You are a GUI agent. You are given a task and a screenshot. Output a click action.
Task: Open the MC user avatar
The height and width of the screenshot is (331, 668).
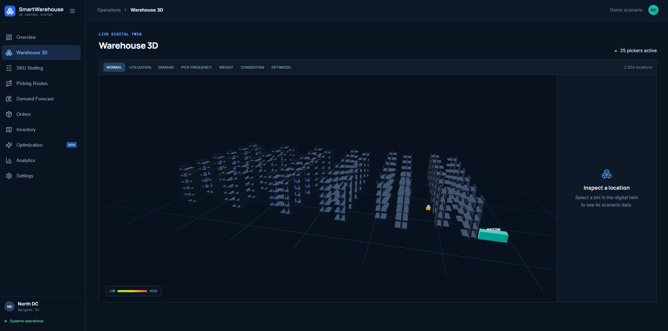tap(653, 10)
